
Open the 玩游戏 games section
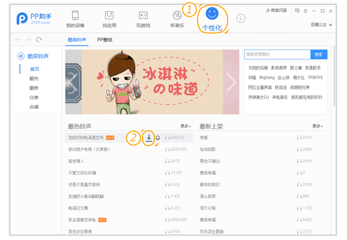pos(143,19)
